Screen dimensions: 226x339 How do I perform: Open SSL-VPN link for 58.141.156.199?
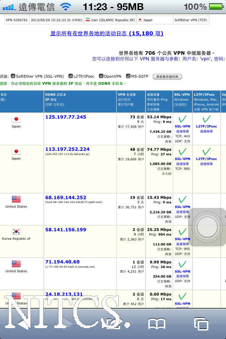tap(182, 239)
